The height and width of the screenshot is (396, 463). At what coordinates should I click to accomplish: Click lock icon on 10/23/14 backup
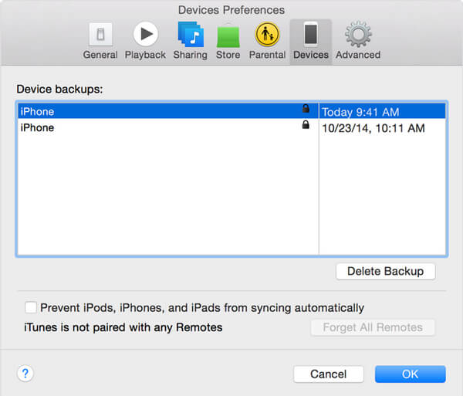(x=306, y=125)
